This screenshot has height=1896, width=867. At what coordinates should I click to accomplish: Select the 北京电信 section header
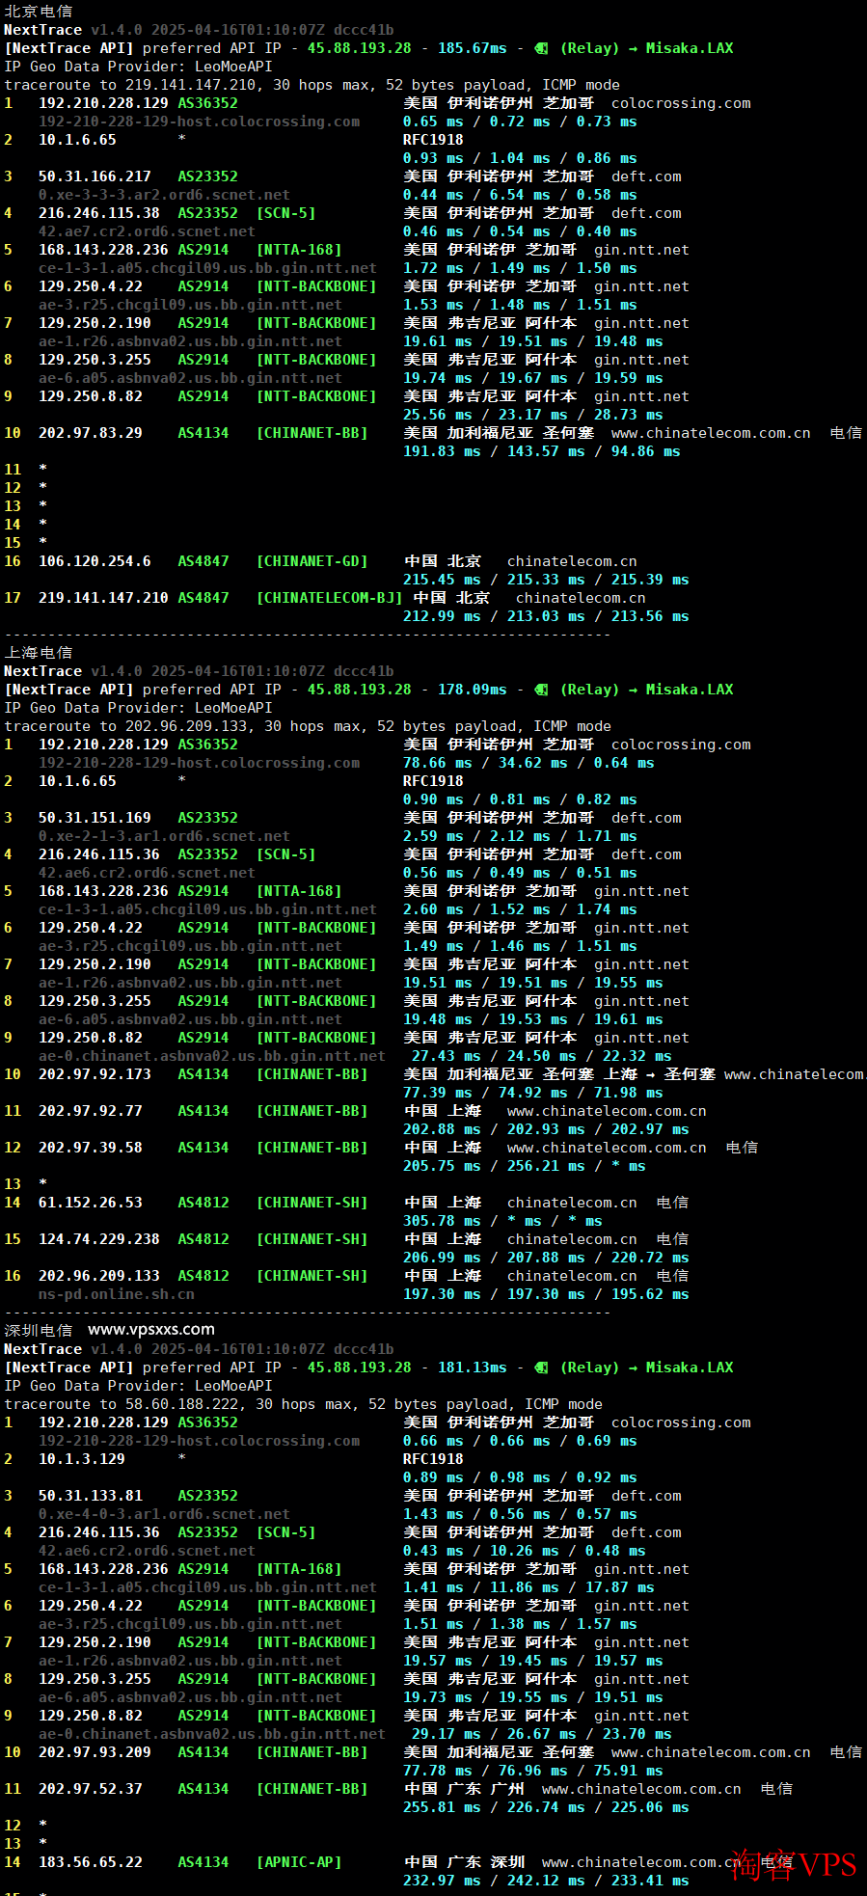pyautogui.click(x=39, y=12)
